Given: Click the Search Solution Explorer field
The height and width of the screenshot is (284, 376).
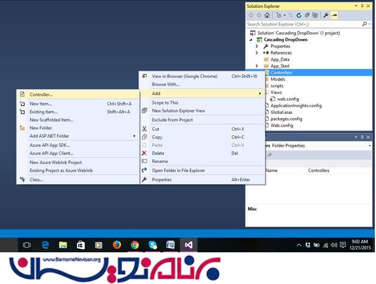Looking at the screenshot, I should [305, 24].
